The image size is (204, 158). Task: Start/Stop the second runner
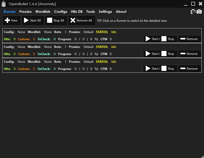click(x=160, y=54)
